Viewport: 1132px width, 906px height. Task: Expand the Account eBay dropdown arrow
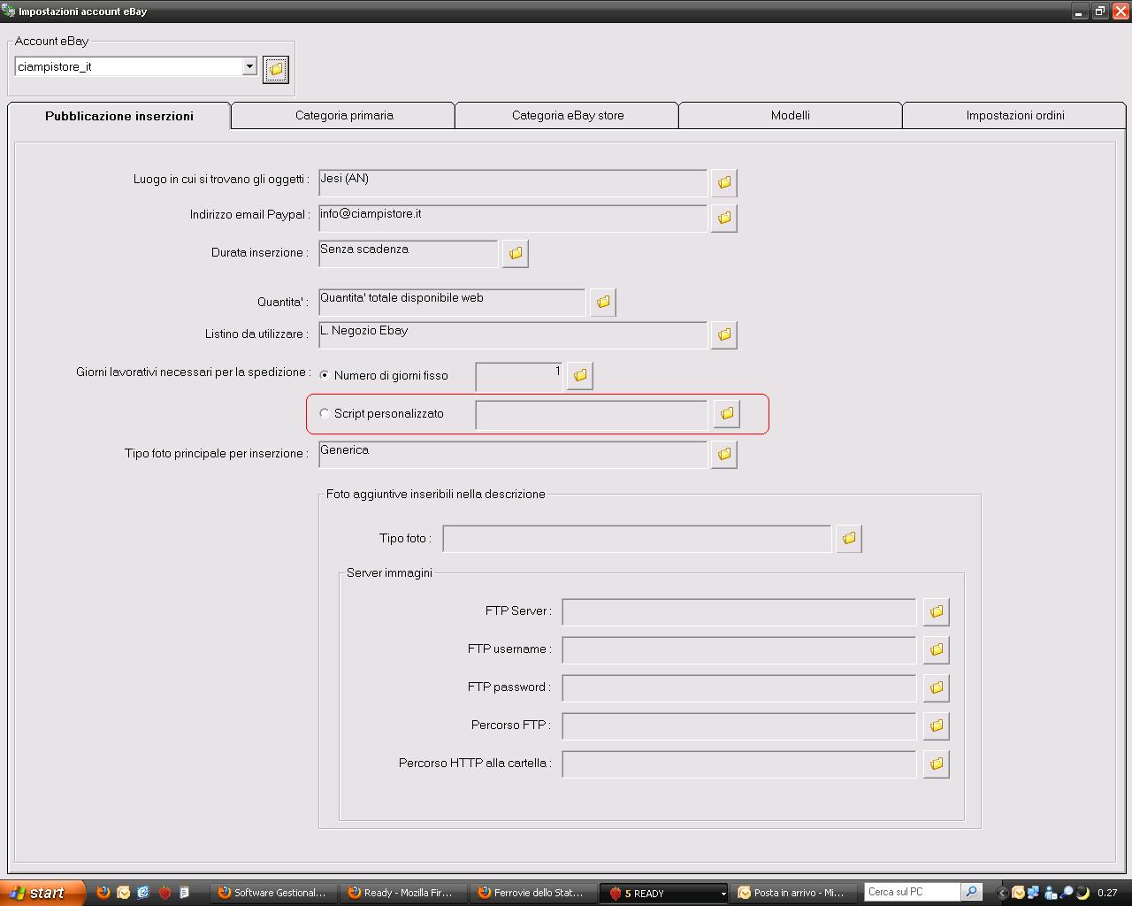tap(249, 66)
